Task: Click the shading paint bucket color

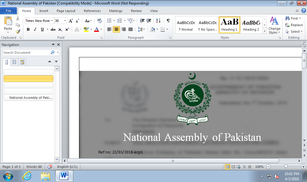Action: click(x=153, y=29)
